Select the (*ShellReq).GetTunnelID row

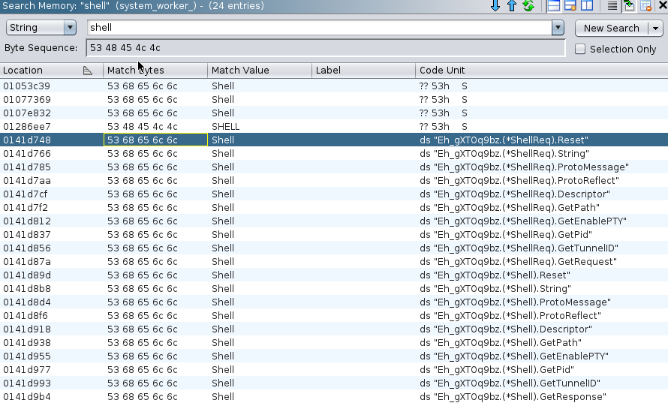(334, 248)
